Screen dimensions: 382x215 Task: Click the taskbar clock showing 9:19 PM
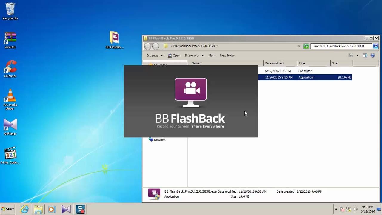367,209
